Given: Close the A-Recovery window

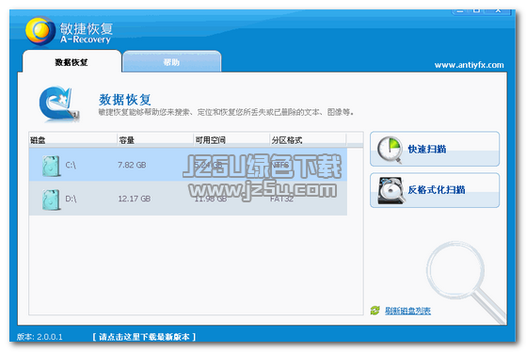Looking at the screenshot, I should 499,11.
